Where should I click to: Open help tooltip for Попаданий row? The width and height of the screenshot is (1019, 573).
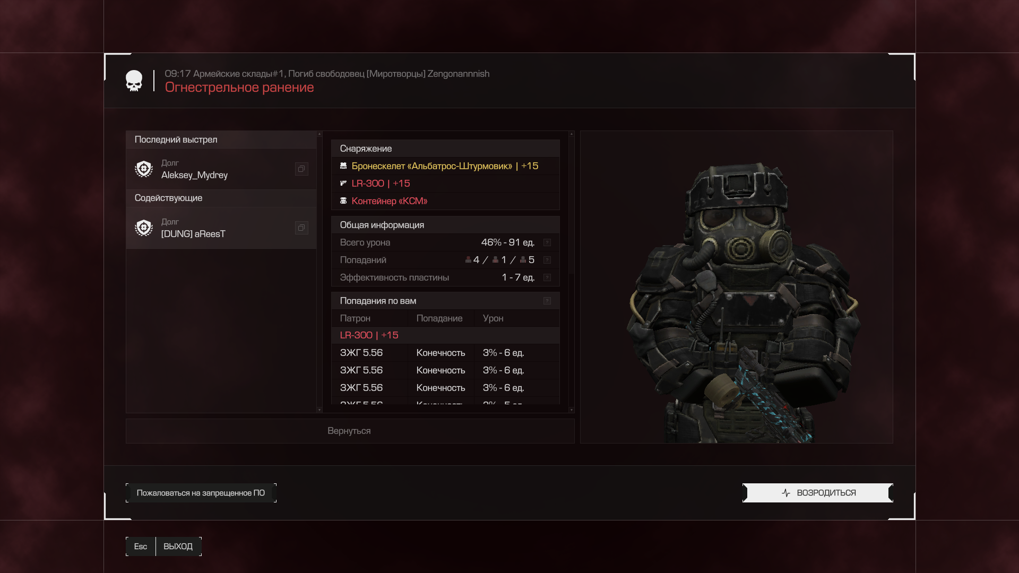[547, 260]
